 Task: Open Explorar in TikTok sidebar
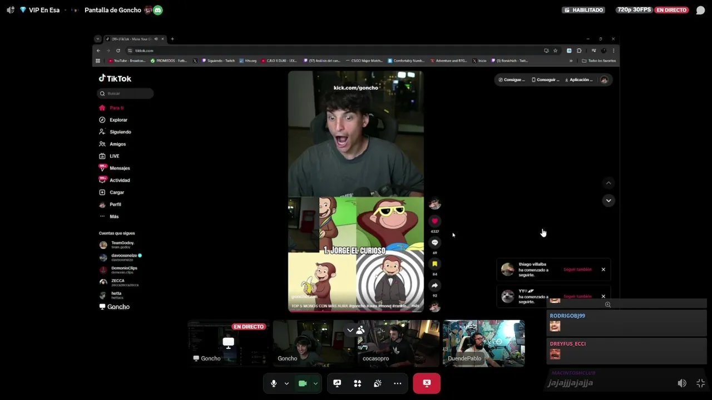[x=118, y=120]
